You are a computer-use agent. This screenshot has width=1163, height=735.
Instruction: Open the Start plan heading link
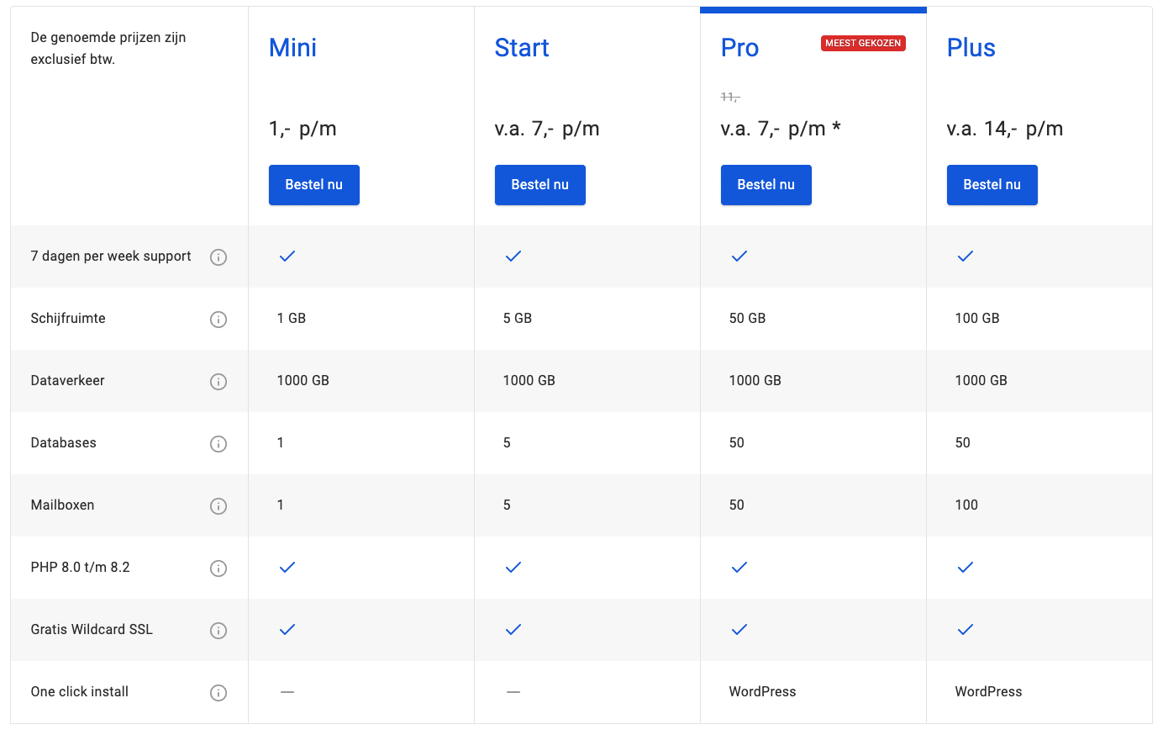click(522, 48)
